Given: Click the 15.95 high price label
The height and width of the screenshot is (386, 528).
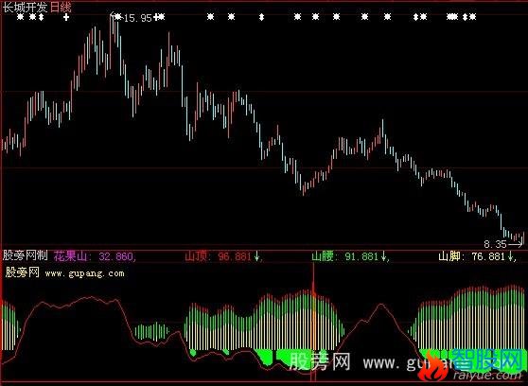Looking at the screenshot, I should 138,18.
